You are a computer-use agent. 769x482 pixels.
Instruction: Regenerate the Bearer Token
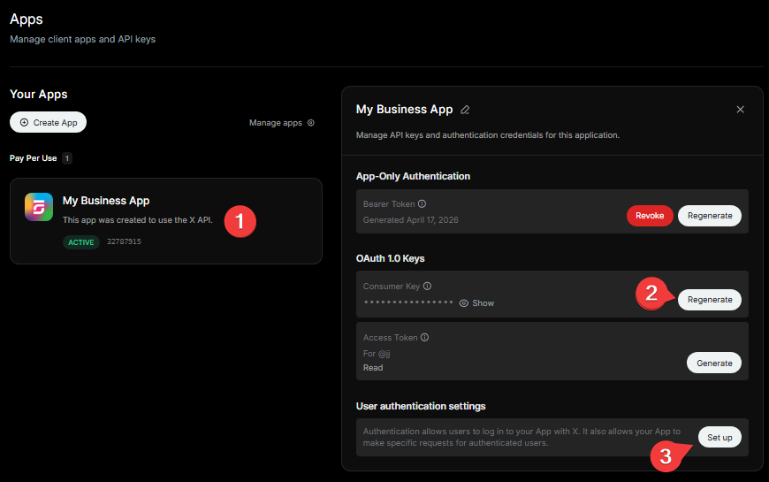tap(710, 216)
